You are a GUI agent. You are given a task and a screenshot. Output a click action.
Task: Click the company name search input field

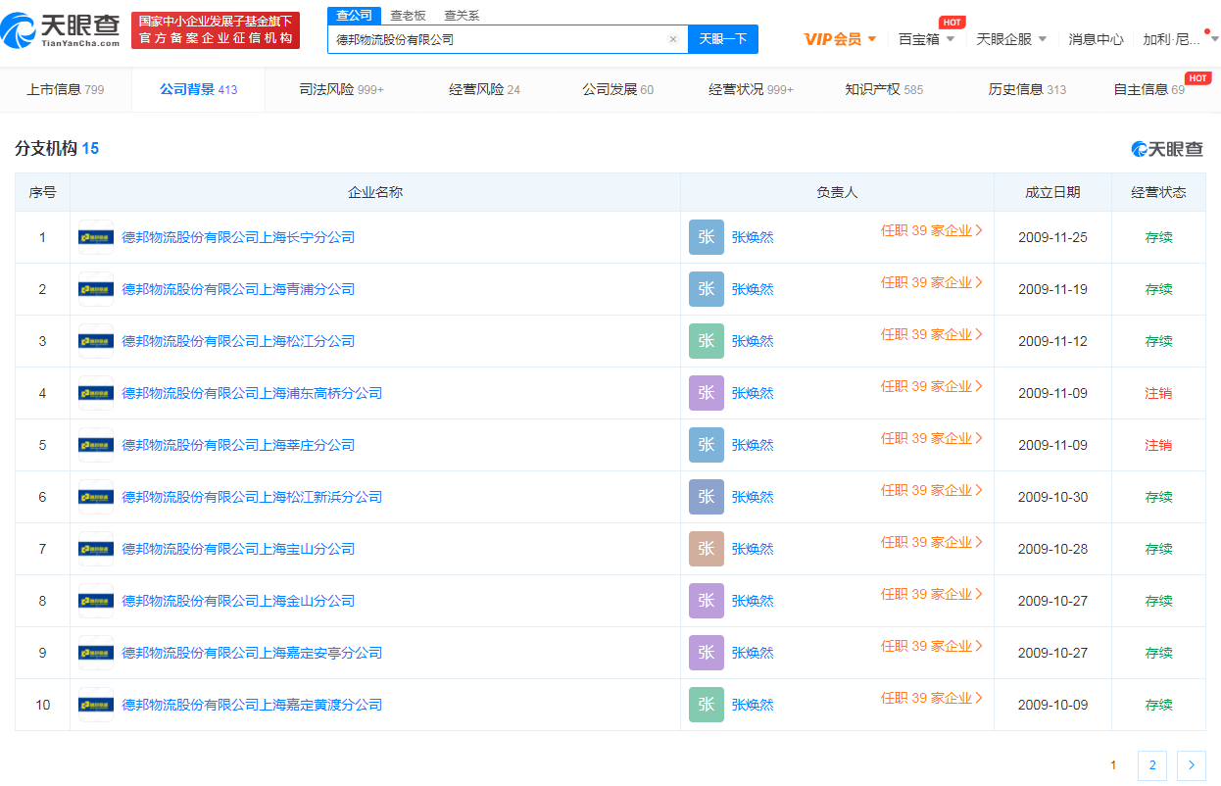pyautogui.click(x=500, y=39)
